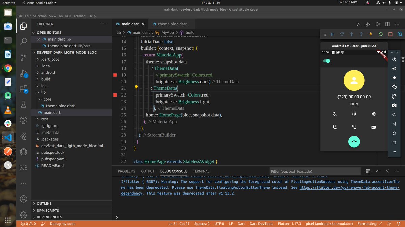Toggle call hold in the phone app
This screenshot has width=405, height=227.
point(354,127)
